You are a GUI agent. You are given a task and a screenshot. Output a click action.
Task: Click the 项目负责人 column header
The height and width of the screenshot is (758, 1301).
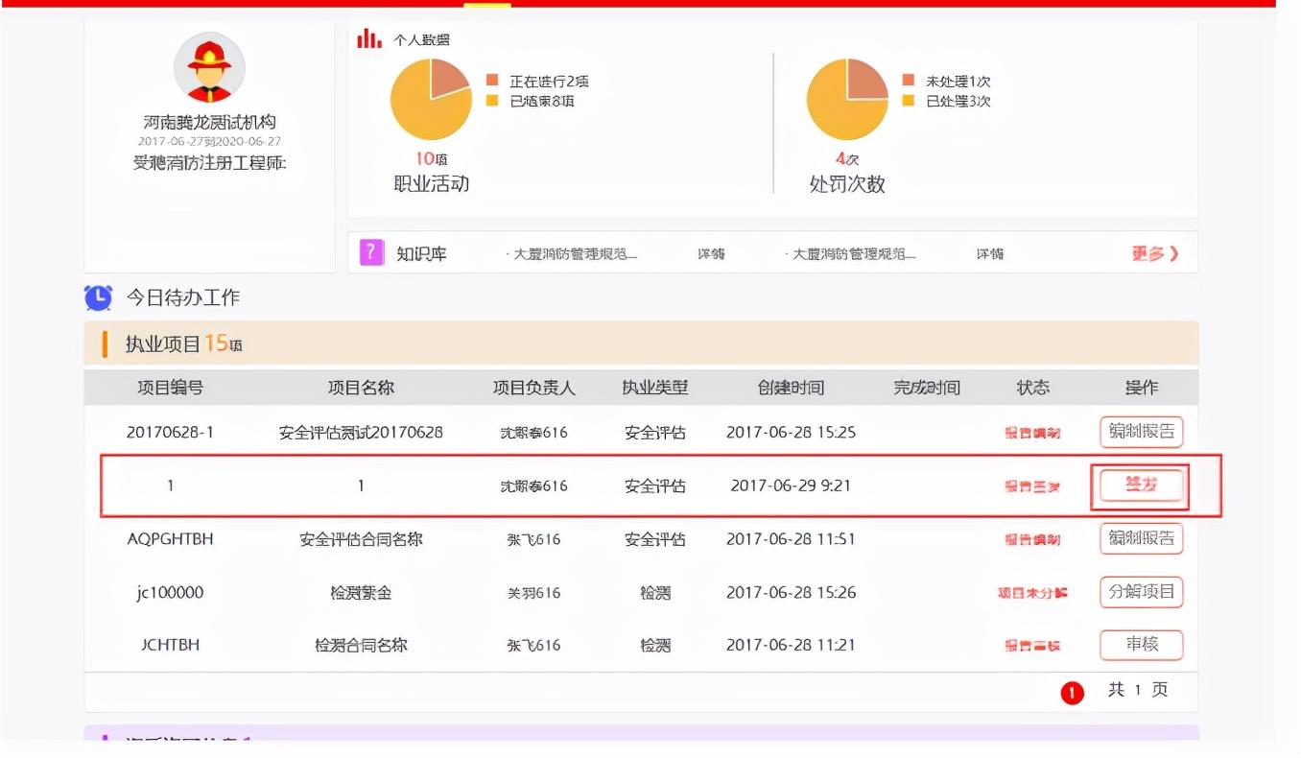pos(533,388)
